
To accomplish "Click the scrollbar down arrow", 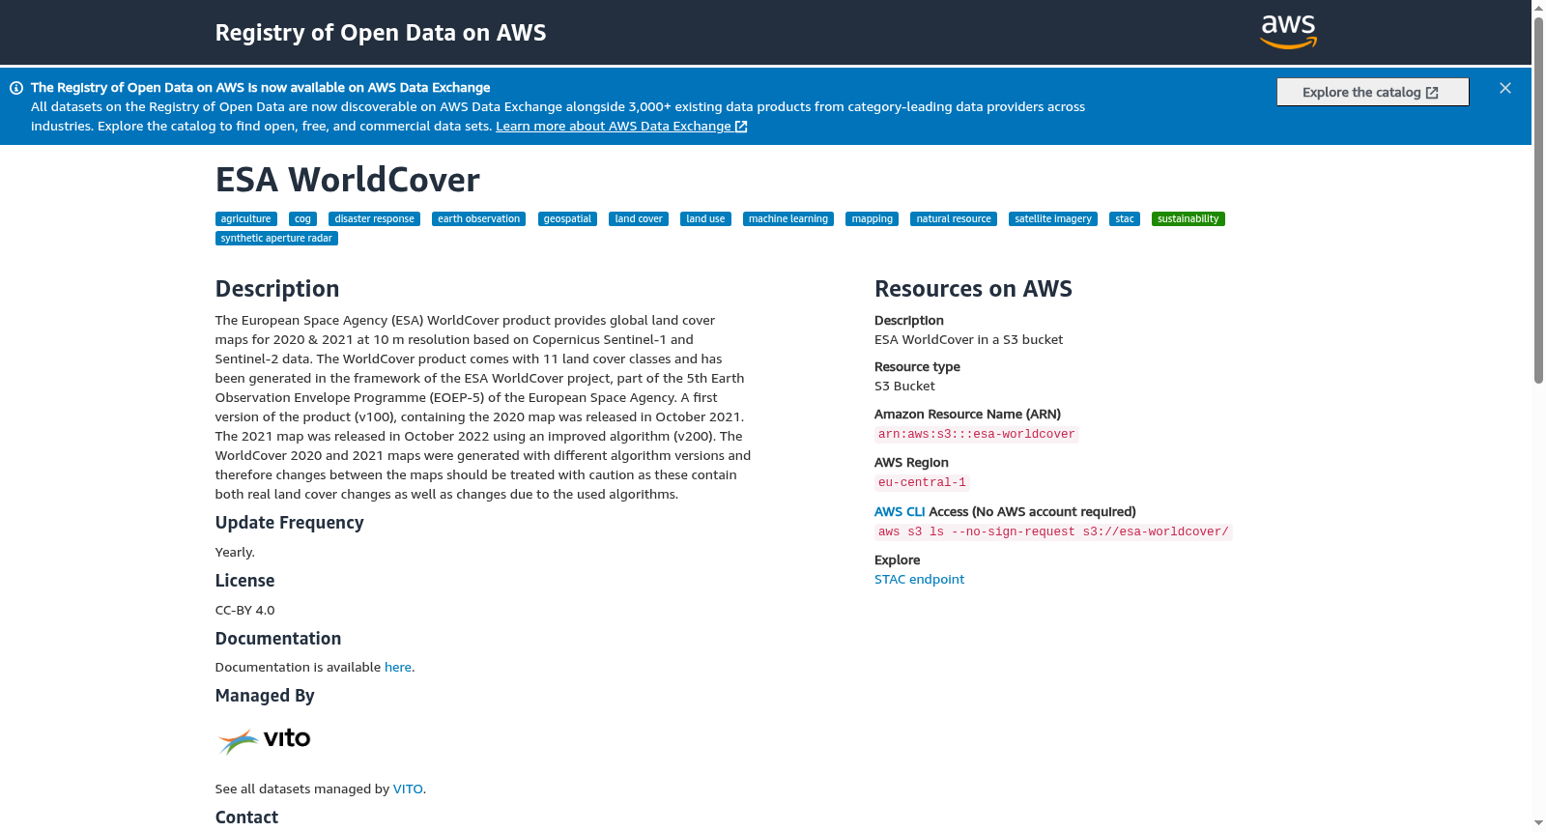I will (x=1538, y=823).
